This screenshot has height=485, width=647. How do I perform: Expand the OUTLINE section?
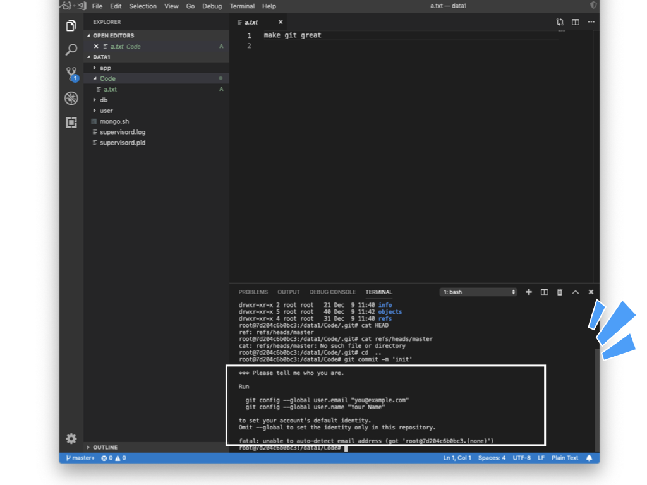pyautogui.click(x=105, y=447)
